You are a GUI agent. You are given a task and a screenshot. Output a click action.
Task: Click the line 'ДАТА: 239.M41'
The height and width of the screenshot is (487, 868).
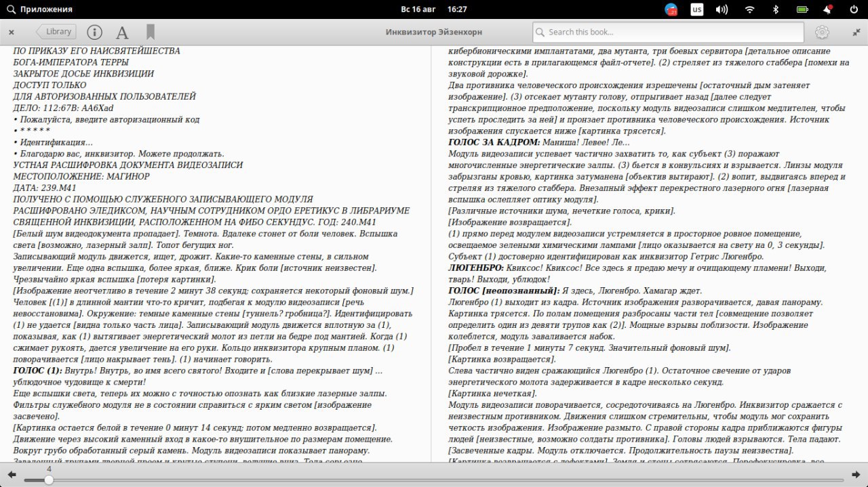(45, 188)
